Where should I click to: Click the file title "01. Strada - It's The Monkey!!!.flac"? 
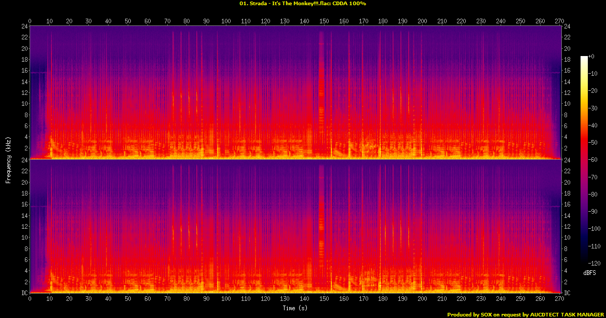point(285,4)
